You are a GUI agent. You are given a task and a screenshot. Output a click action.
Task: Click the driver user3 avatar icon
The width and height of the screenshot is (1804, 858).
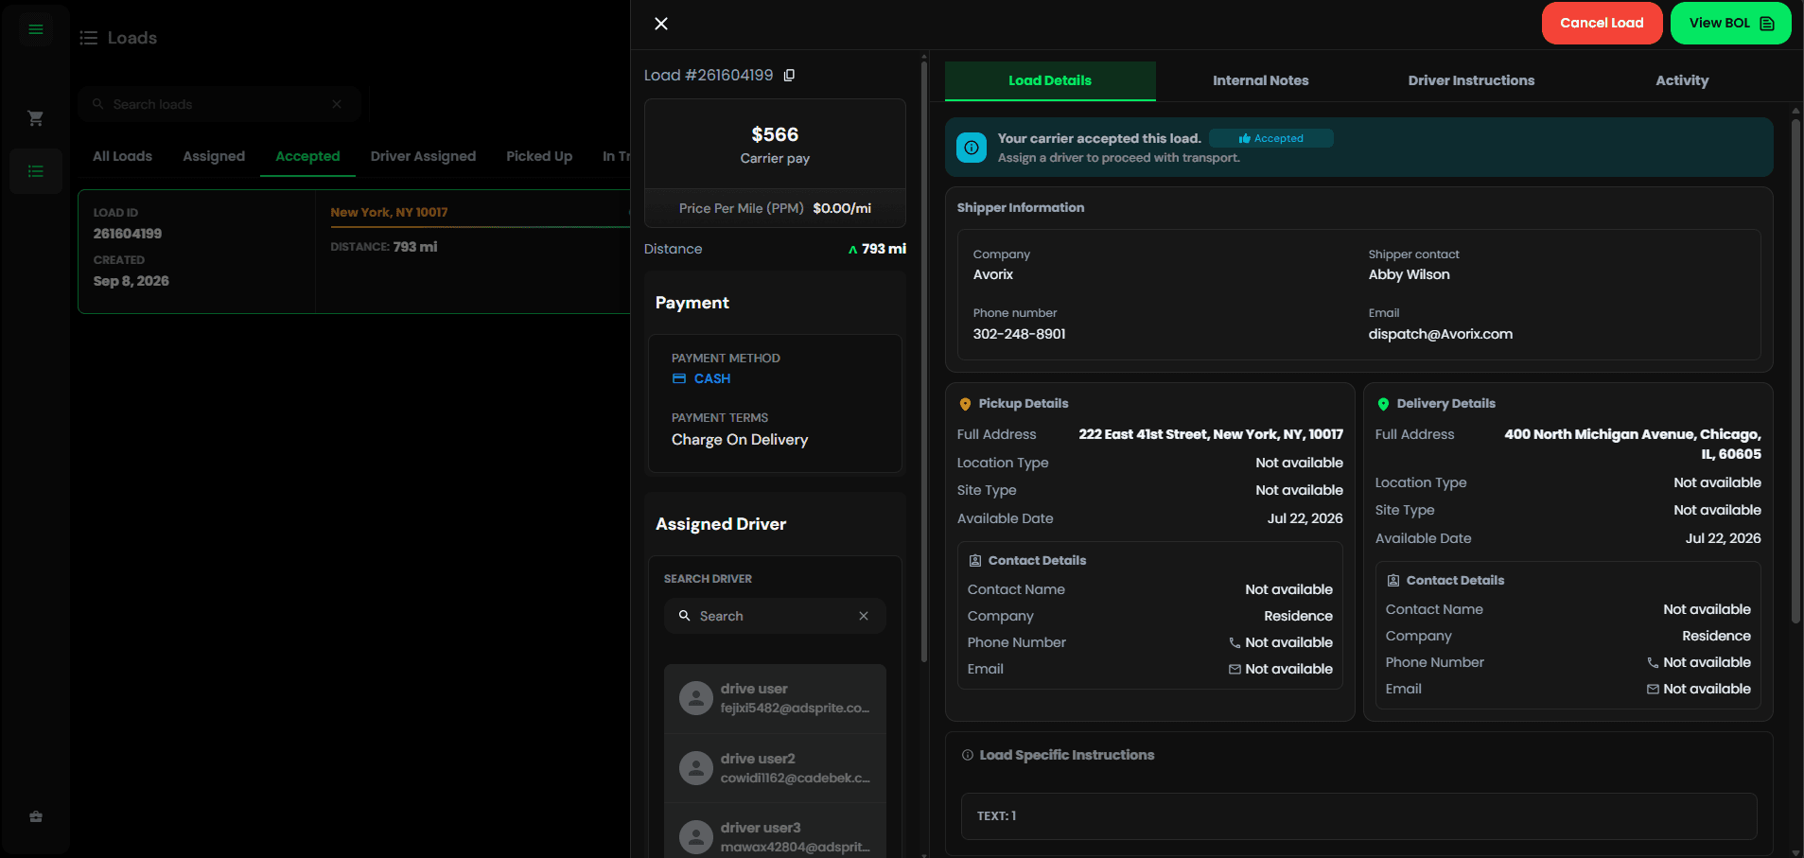click(696, 837)
